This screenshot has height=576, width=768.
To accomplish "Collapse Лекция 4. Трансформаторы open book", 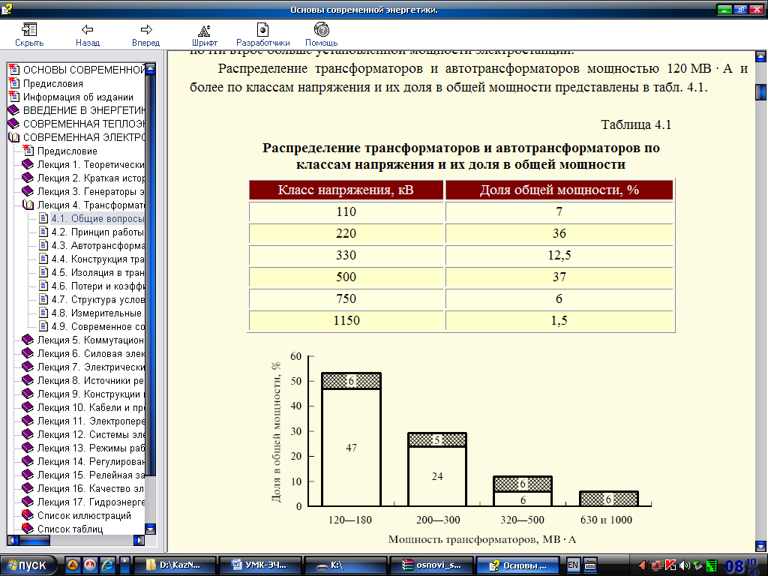I will pyautogui.click(x=28, y=205).
